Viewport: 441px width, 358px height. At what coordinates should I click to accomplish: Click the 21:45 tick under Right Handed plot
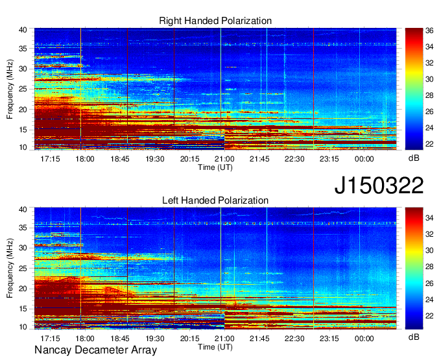259,159
